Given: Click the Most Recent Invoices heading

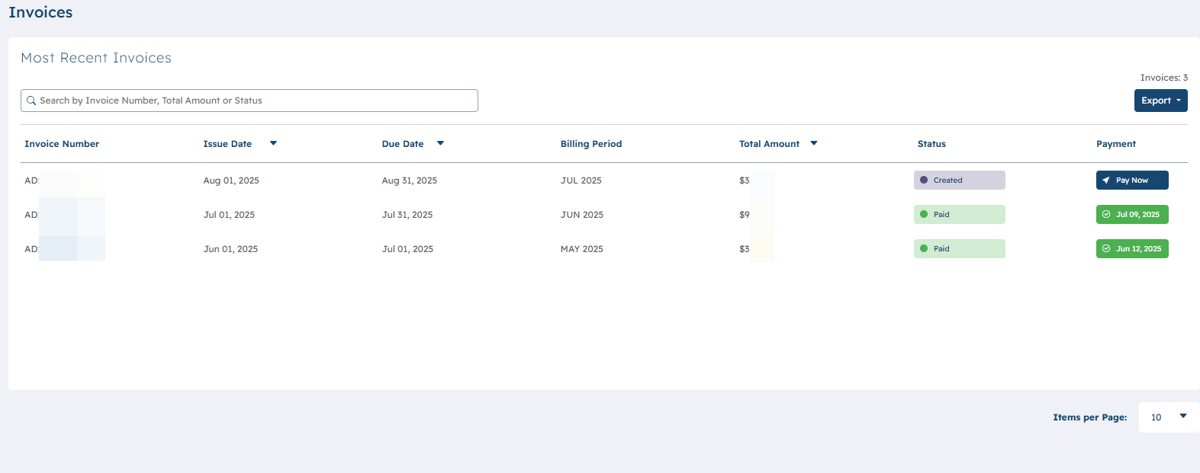Looking at the screenshot, I should click(x=96, y=58).
